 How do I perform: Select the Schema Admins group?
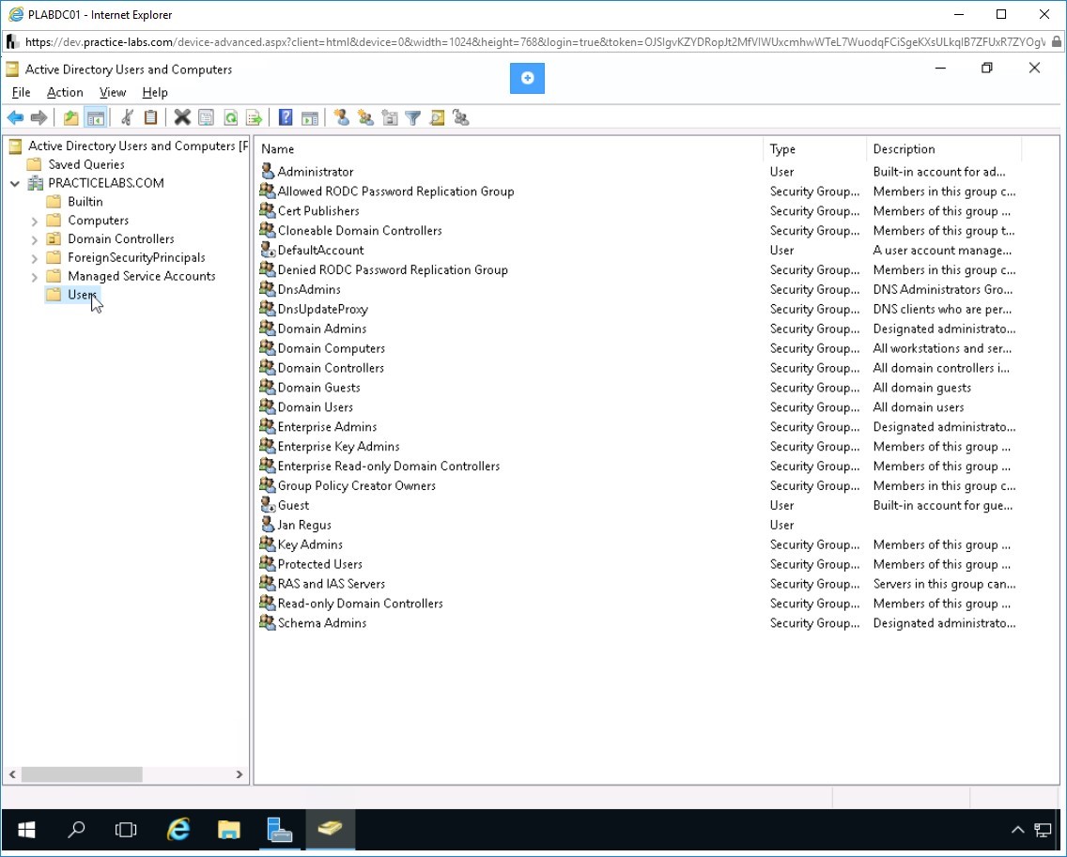pos(322,623)
